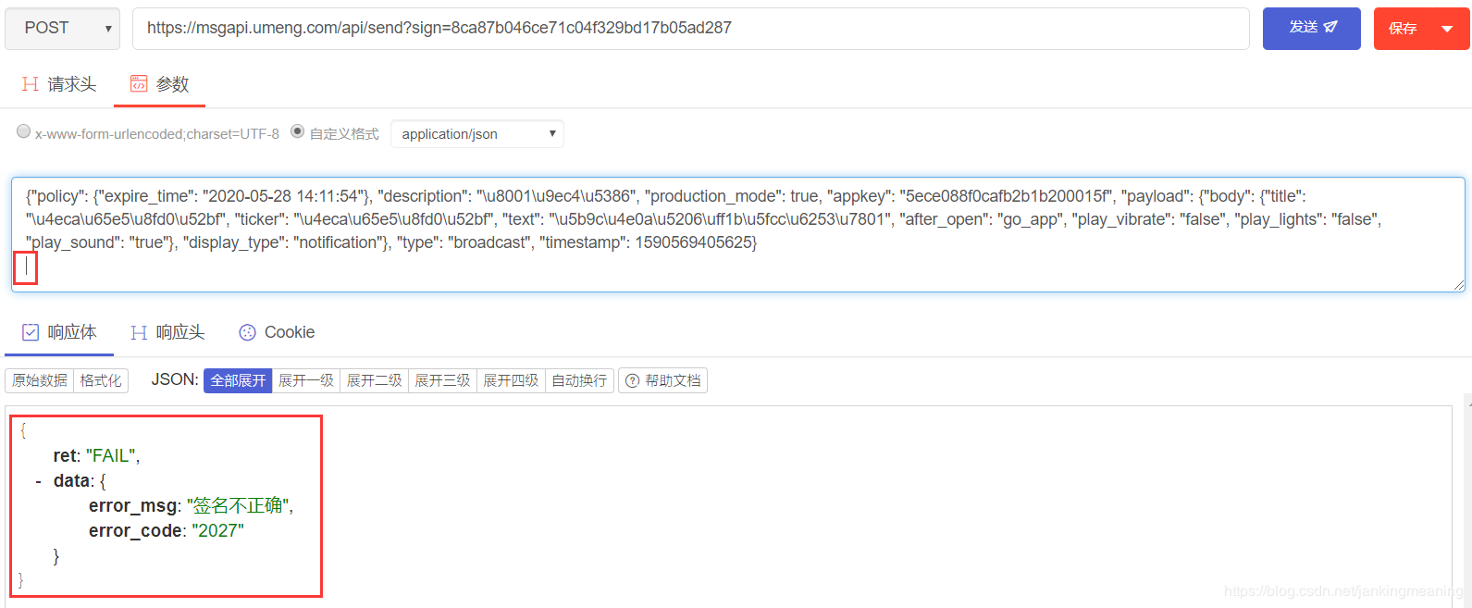The width and height of the screenshot is (1472, 608).
Task: Click the 保存 save button
Action: tap(1403, 29)
